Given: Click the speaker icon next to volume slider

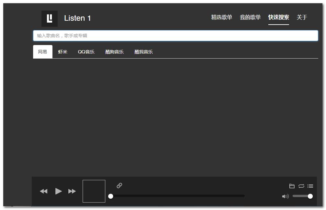Looking at the screenshot, I should pyautogui.click(x=285, y=196).
